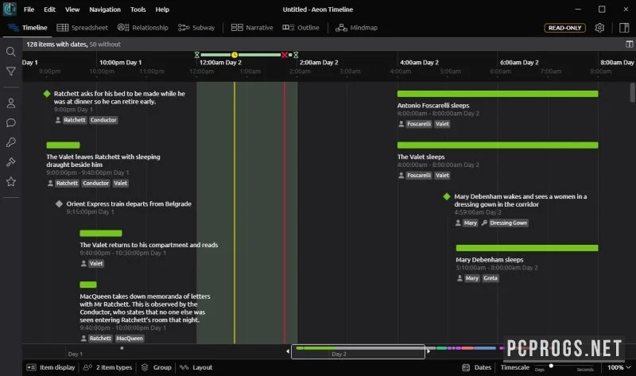Click the left arrow of the Day 2 navigator

288,351
